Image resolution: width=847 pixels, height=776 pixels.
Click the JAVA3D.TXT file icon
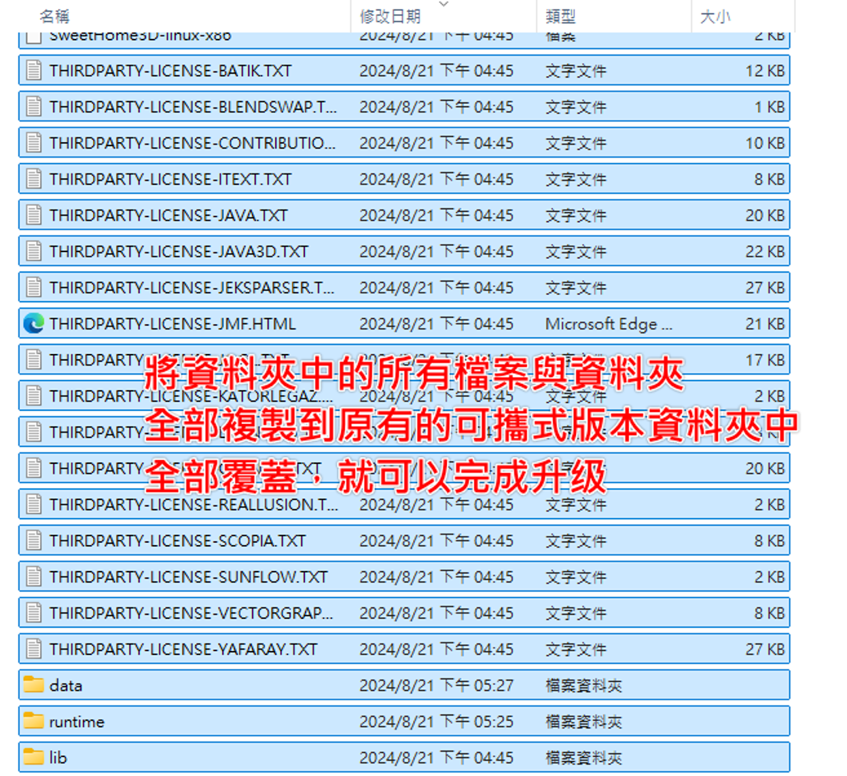point(34,251)
